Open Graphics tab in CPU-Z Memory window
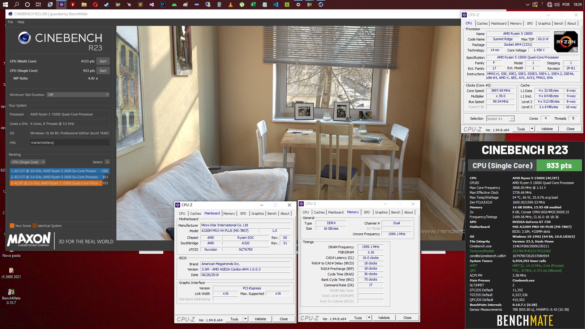This screenshot has height=329, width=585. click(381, 212)
